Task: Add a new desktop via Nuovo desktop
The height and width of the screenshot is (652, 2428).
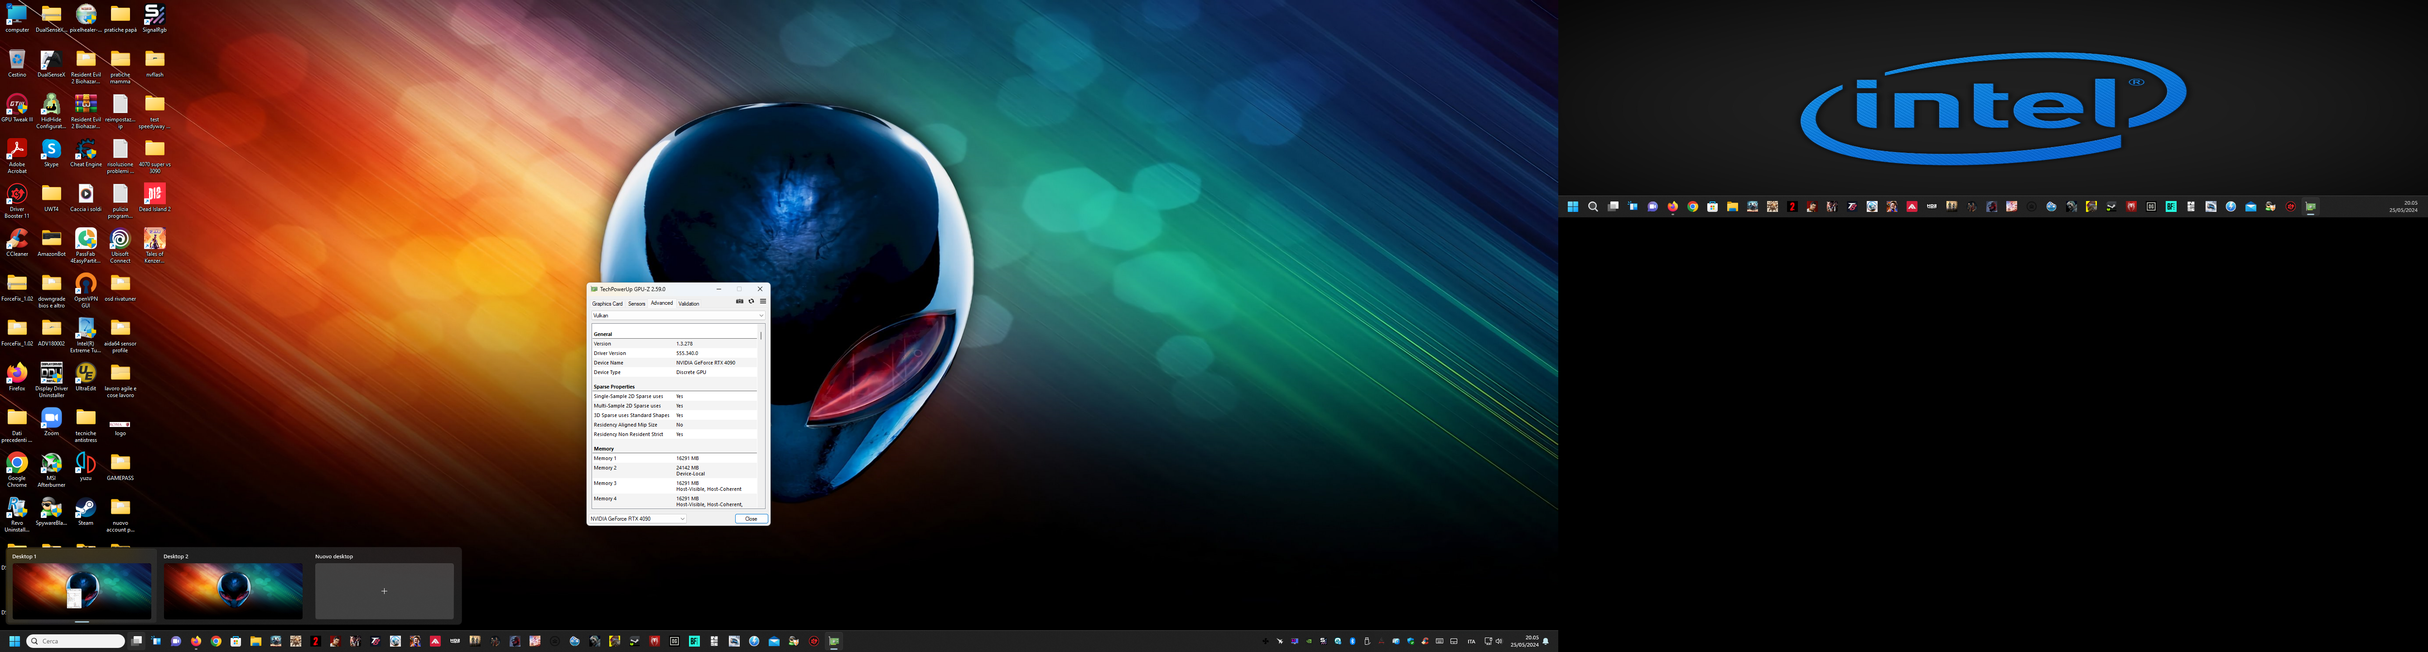Action: point(385,591)
